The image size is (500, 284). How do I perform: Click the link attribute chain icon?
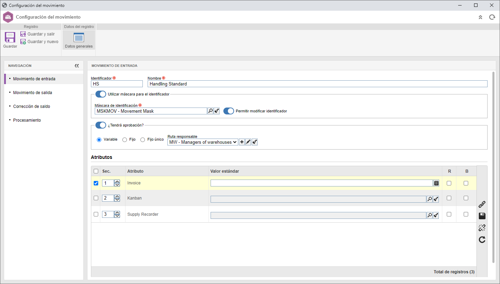tap(482, 204)
